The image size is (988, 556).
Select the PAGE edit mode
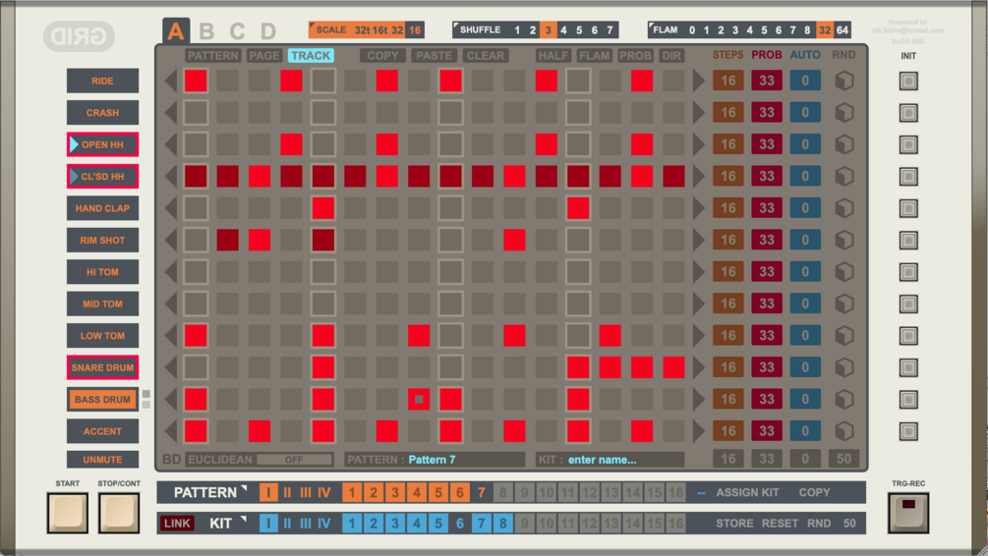pos(264,55)
